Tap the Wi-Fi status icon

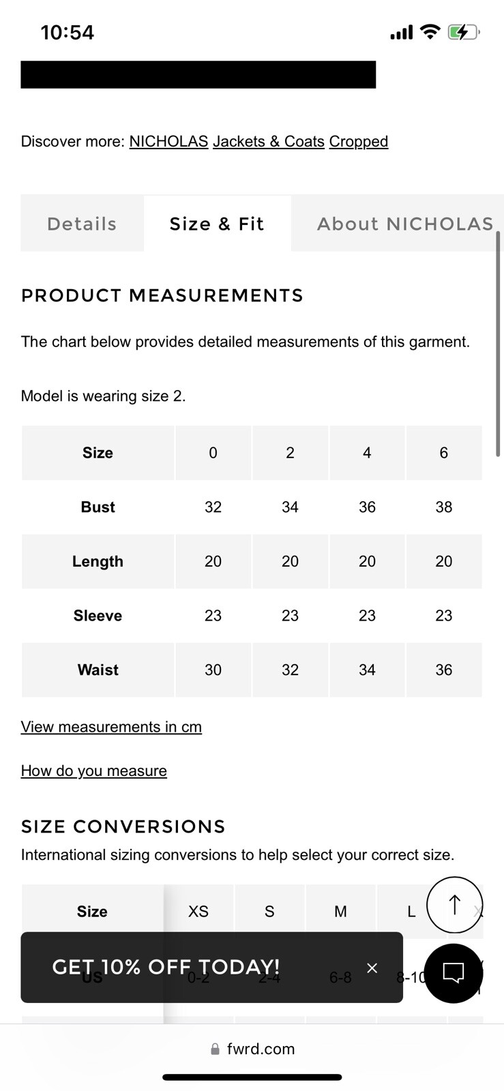(430, 31)
